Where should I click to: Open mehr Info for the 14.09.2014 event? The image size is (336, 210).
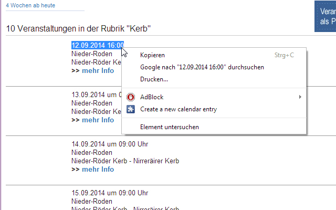coord(98,170)
